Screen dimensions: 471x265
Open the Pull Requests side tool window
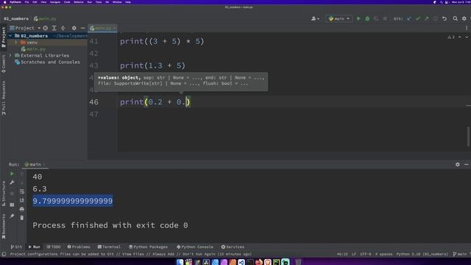[x=4, y=98]
